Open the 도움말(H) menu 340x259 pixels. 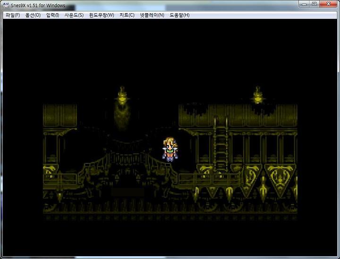click(x=179, y=15)
